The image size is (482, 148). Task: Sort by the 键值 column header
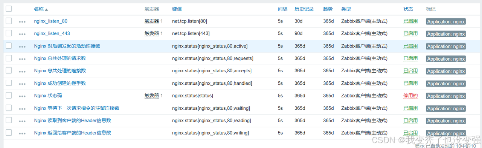(177, 9)
